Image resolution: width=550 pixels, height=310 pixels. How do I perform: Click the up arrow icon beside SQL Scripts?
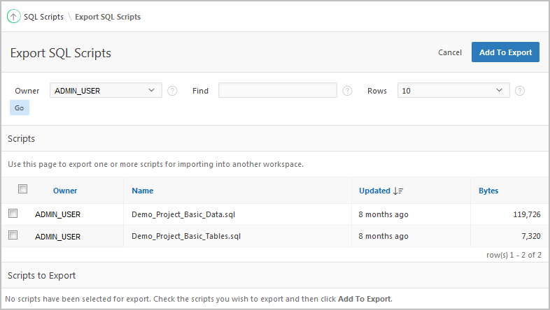click(x=13, y=17)
